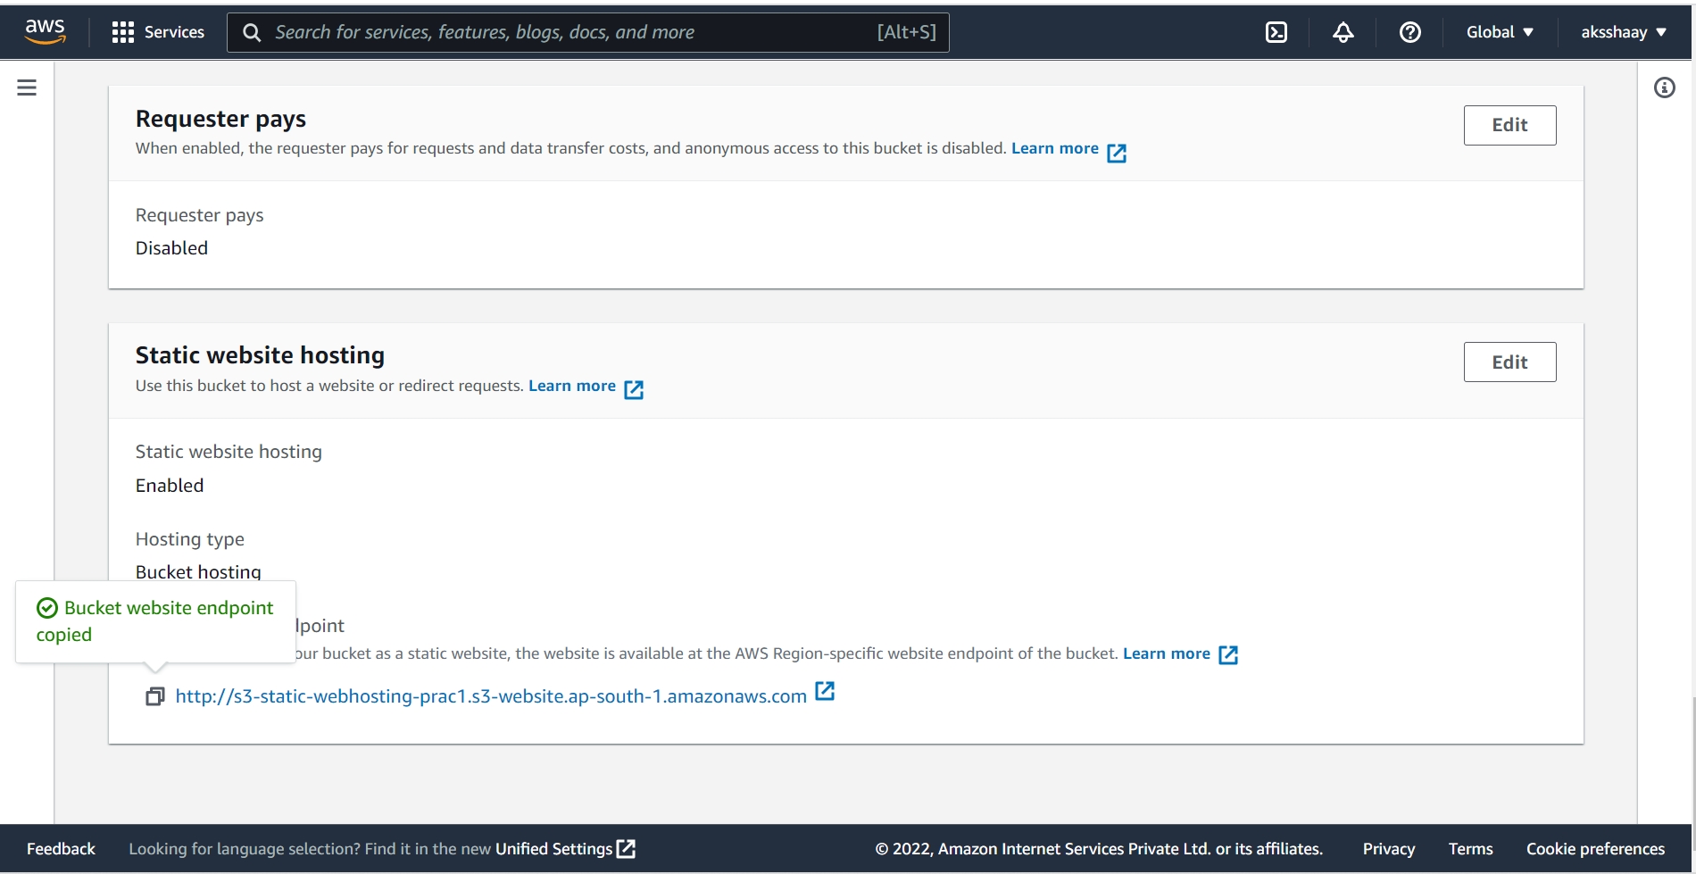Open the help question-mark icon
Image resolution: width=1696 pixels, height=874 pixels.
tap(1409, 32)
